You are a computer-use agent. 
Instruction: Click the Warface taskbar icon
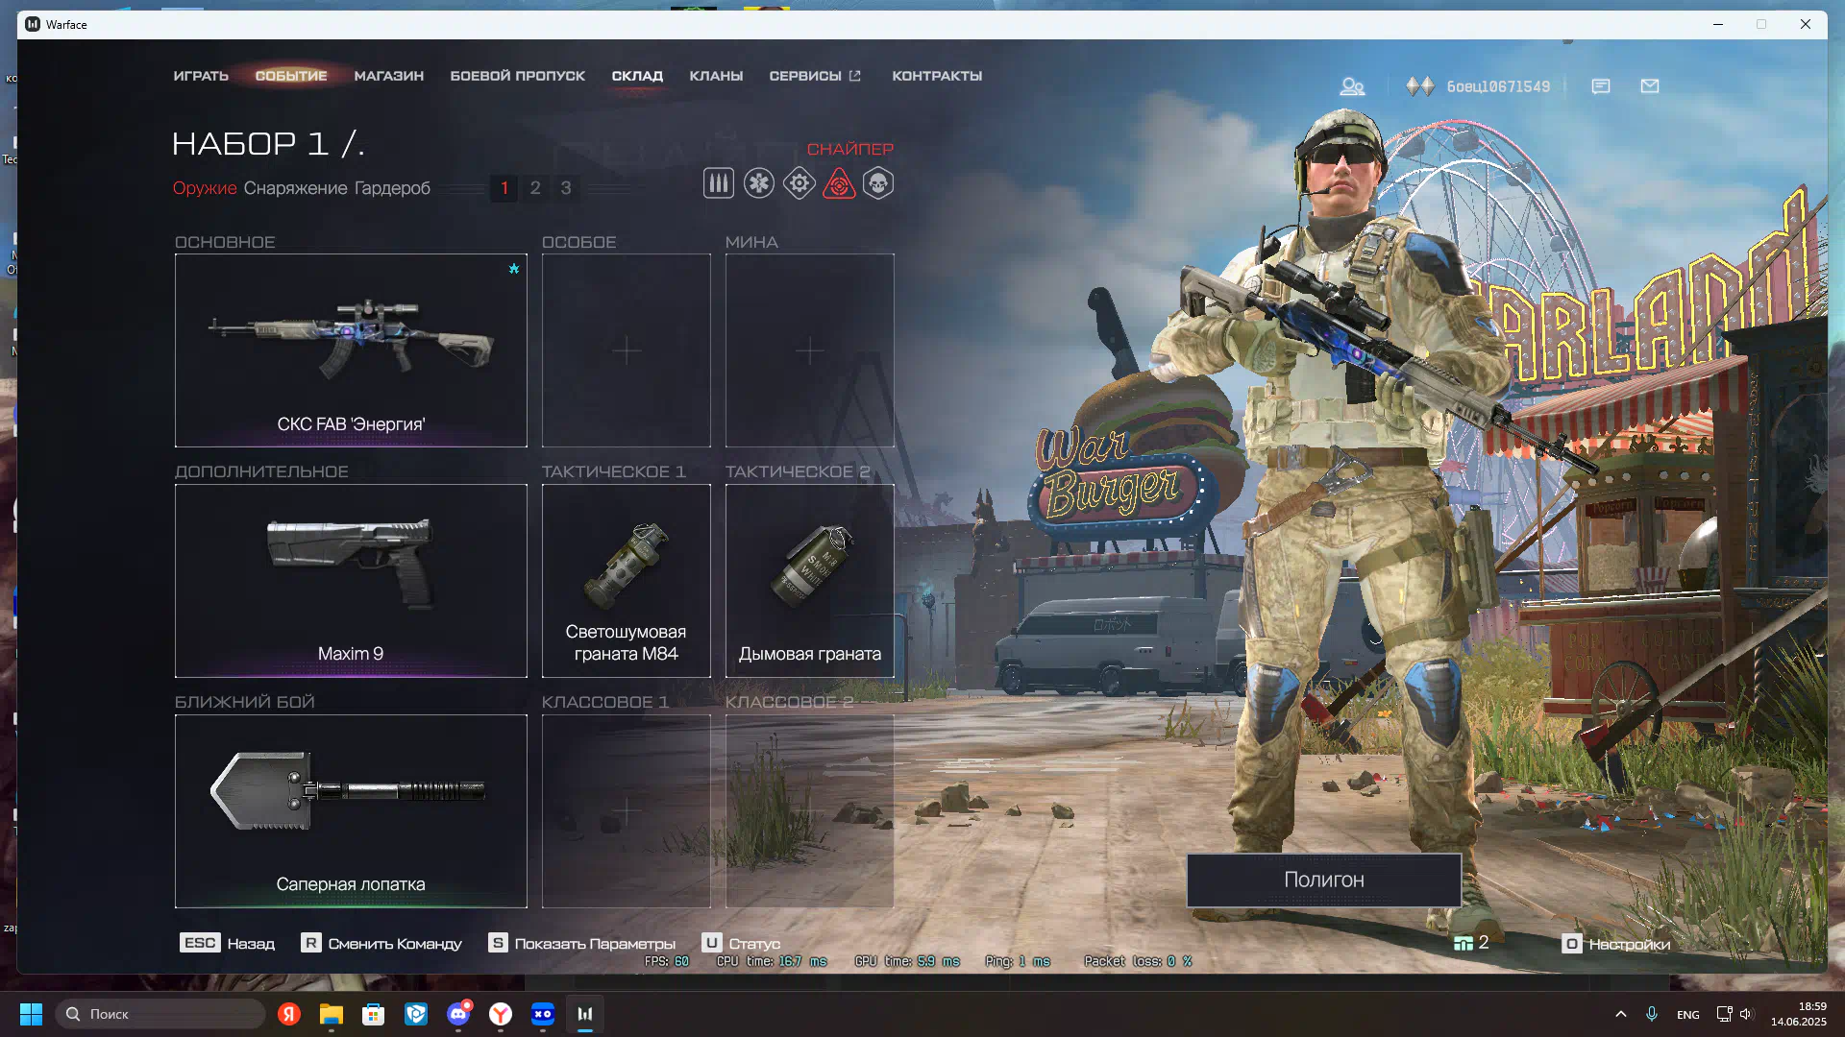(x=585, y=1014)
